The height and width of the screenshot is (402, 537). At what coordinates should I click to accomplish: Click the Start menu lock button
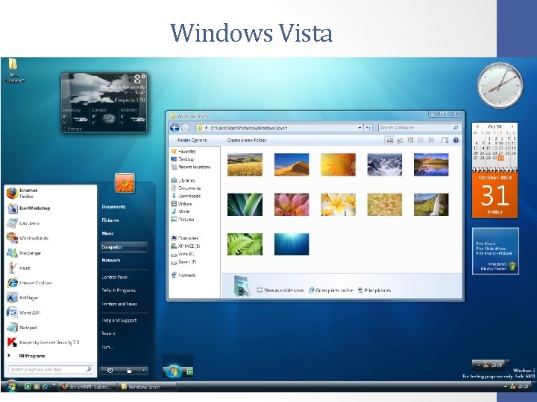tap(130, 370)
